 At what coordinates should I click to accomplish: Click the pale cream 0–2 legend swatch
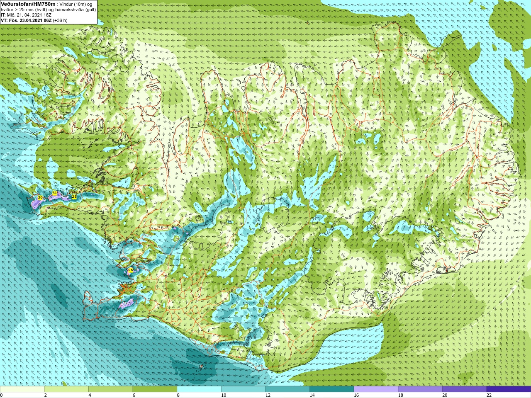pos(22,389)
